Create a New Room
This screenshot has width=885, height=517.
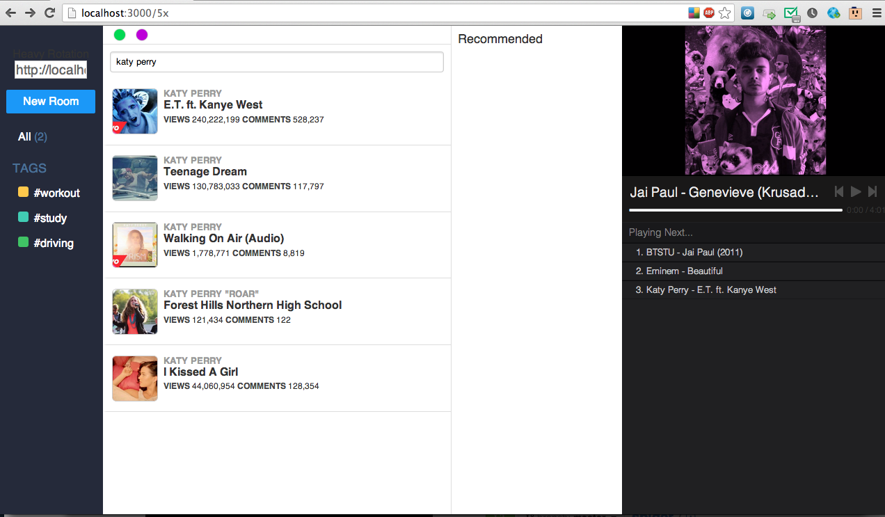(x=51, y=102)
